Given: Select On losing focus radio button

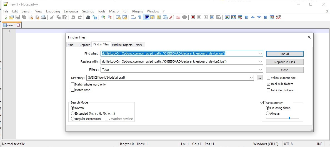Looking at the screenshot, I should (x=268, y=108).
